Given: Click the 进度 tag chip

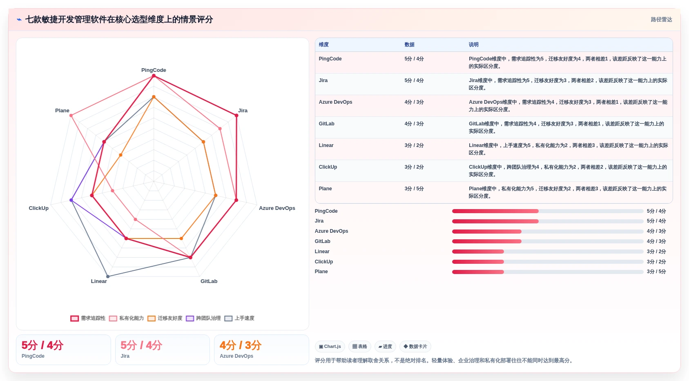Looking at the screenshot, I should [385, 346].
